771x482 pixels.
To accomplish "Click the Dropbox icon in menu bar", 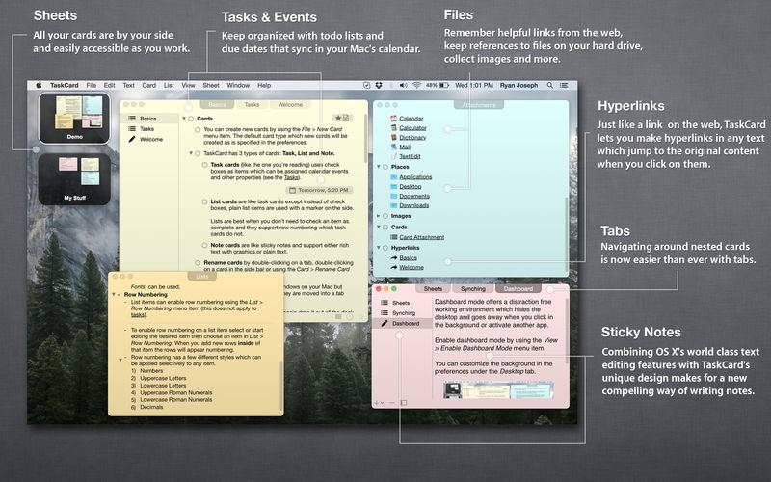I will [x=379, y=85].
